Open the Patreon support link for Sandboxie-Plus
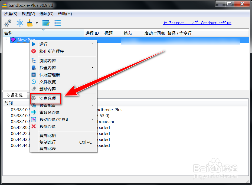The width and height of the screenshot is (252, 185). [x=197, y=23]
